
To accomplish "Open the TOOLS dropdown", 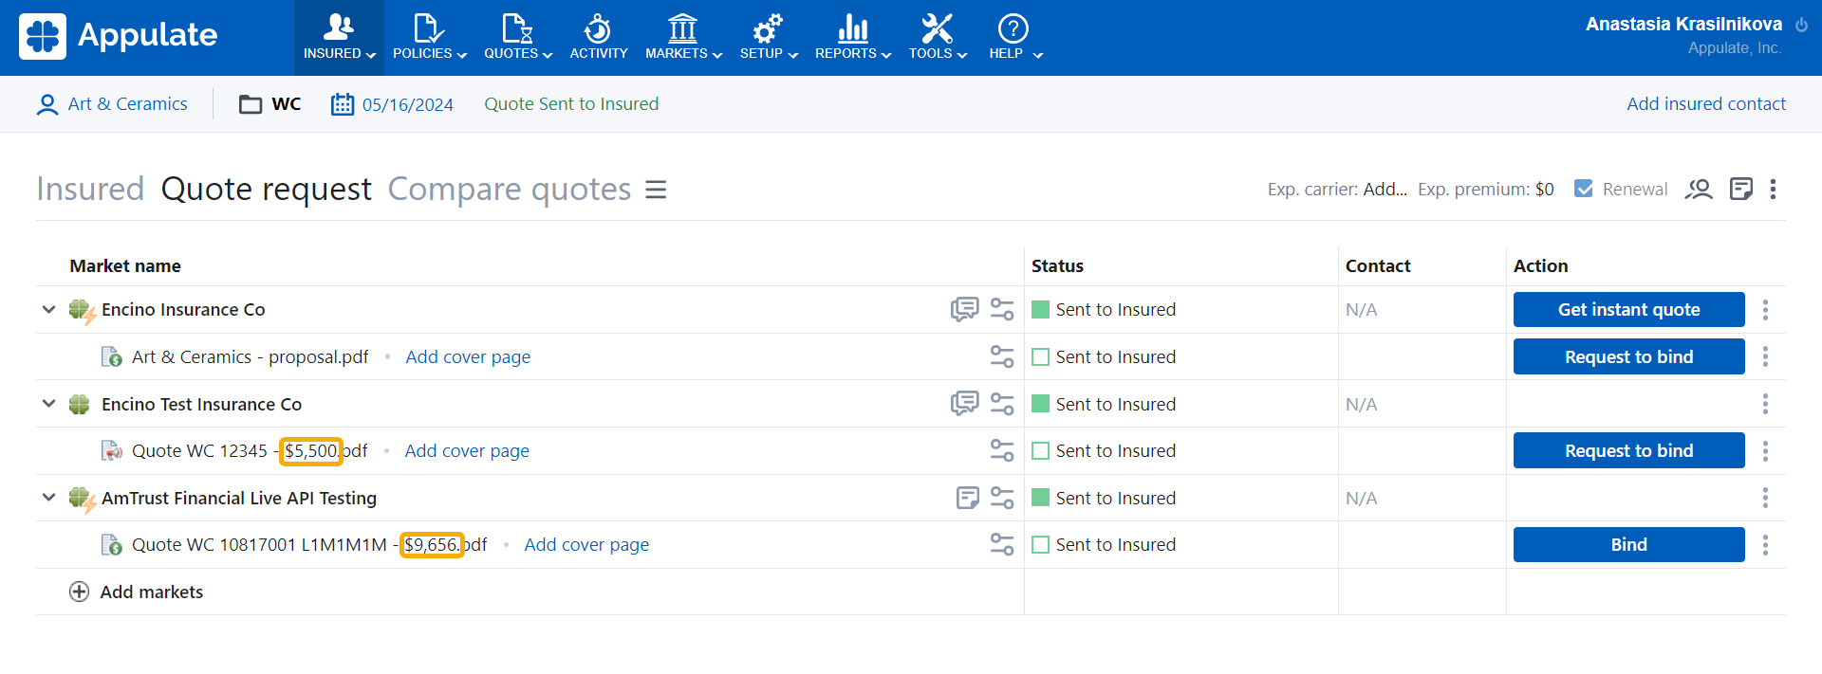I will (938, 38).
